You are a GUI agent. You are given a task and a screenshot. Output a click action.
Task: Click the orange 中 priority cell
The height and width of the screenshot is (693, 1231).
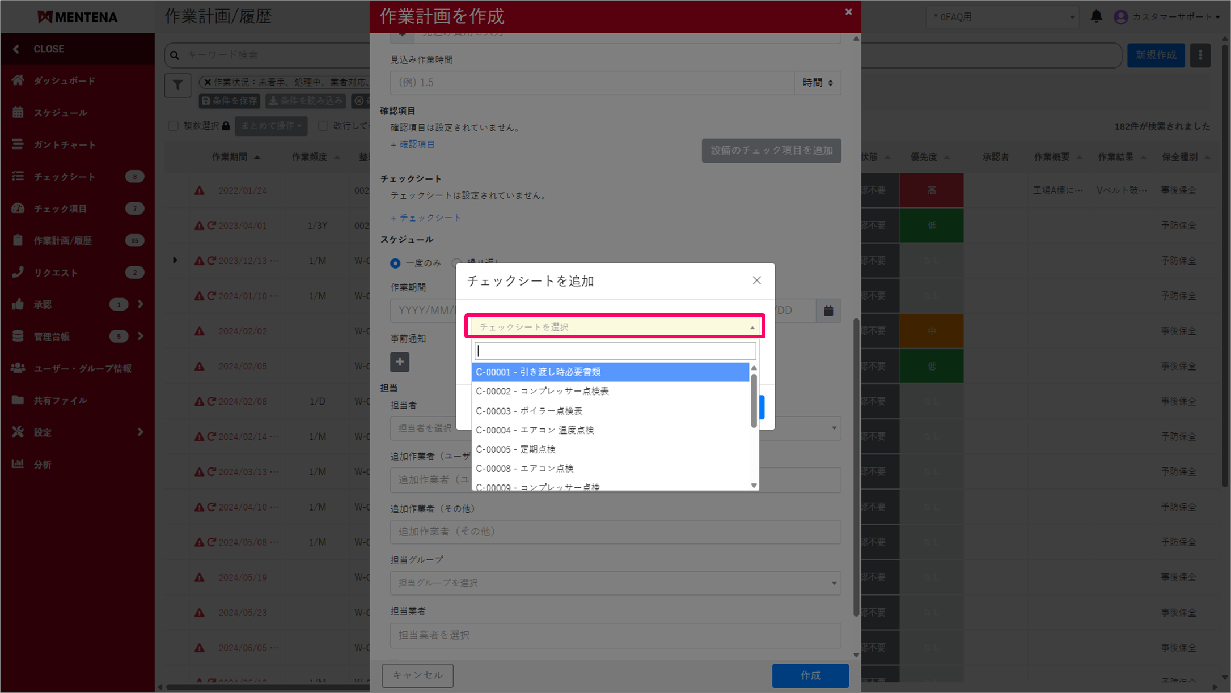(x=931, y=331)
